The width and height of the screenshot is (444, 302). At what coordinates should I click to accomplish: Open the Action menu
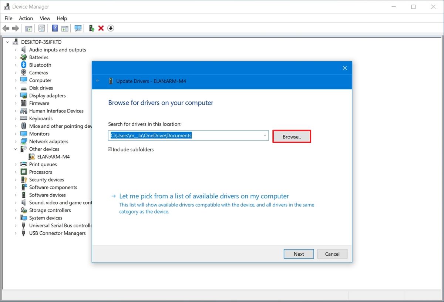pyautogui.click(x=26, y=18)
